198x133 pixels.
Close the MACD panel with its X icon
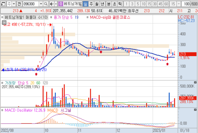(x=195, y=110)
